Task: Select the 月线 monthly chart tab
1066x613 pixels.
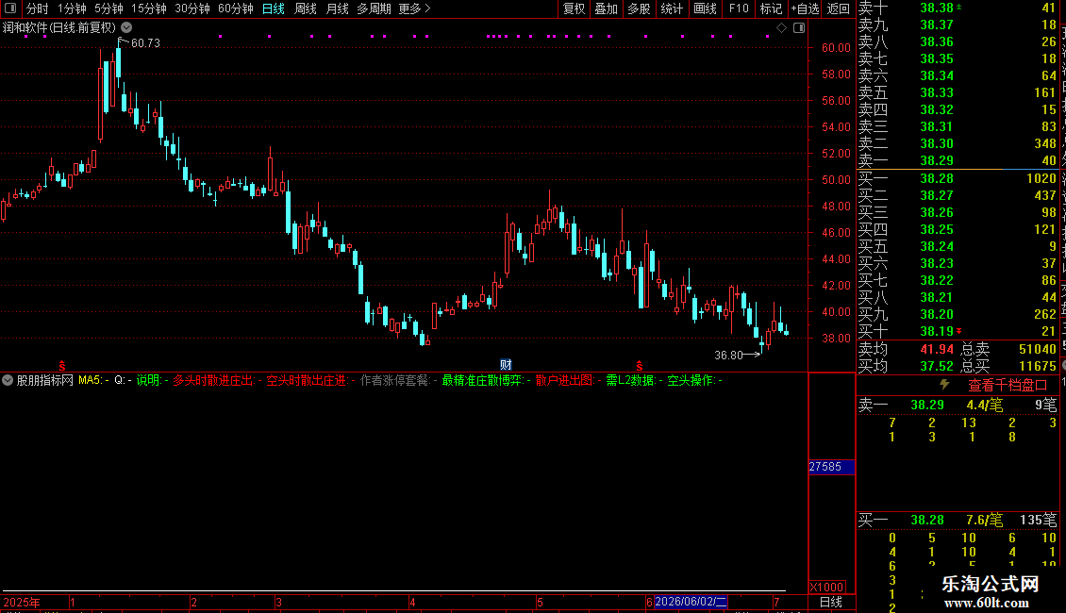Action: tap(337, 8)
